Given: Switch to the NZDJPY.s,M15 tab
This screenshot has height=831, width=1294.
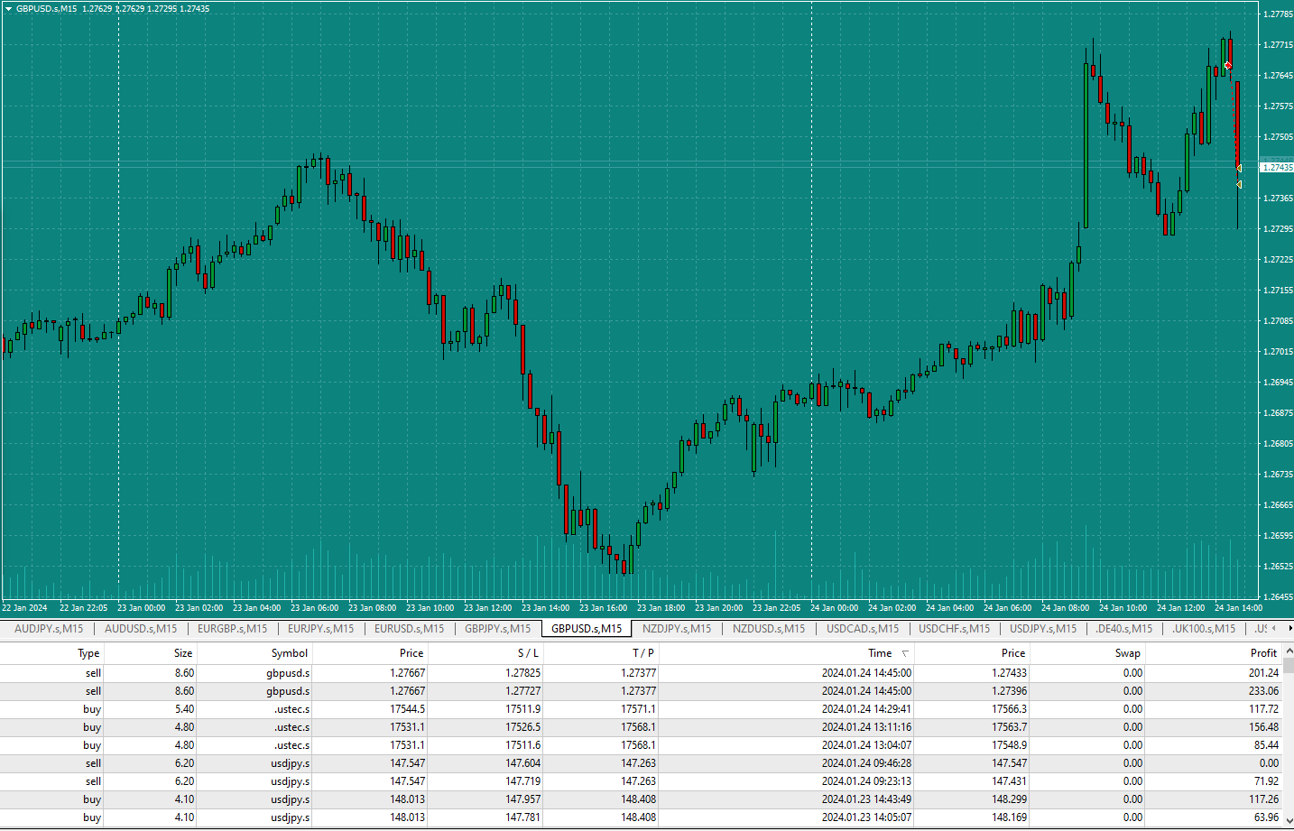Looking at the screenshot, I should pos(677,629).
